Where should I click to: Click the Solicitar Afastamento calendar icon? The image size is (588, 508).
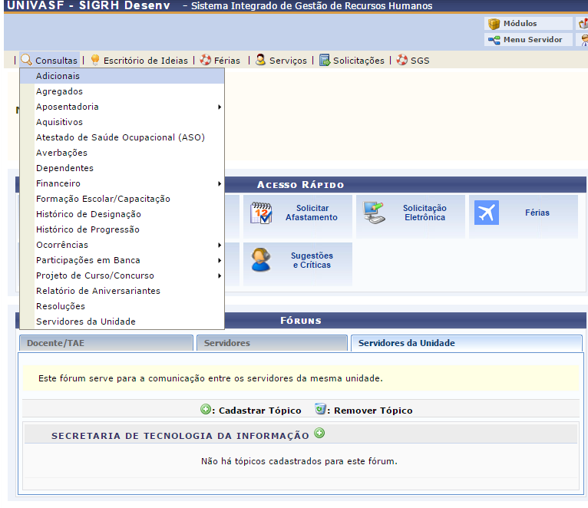[261, 213]
